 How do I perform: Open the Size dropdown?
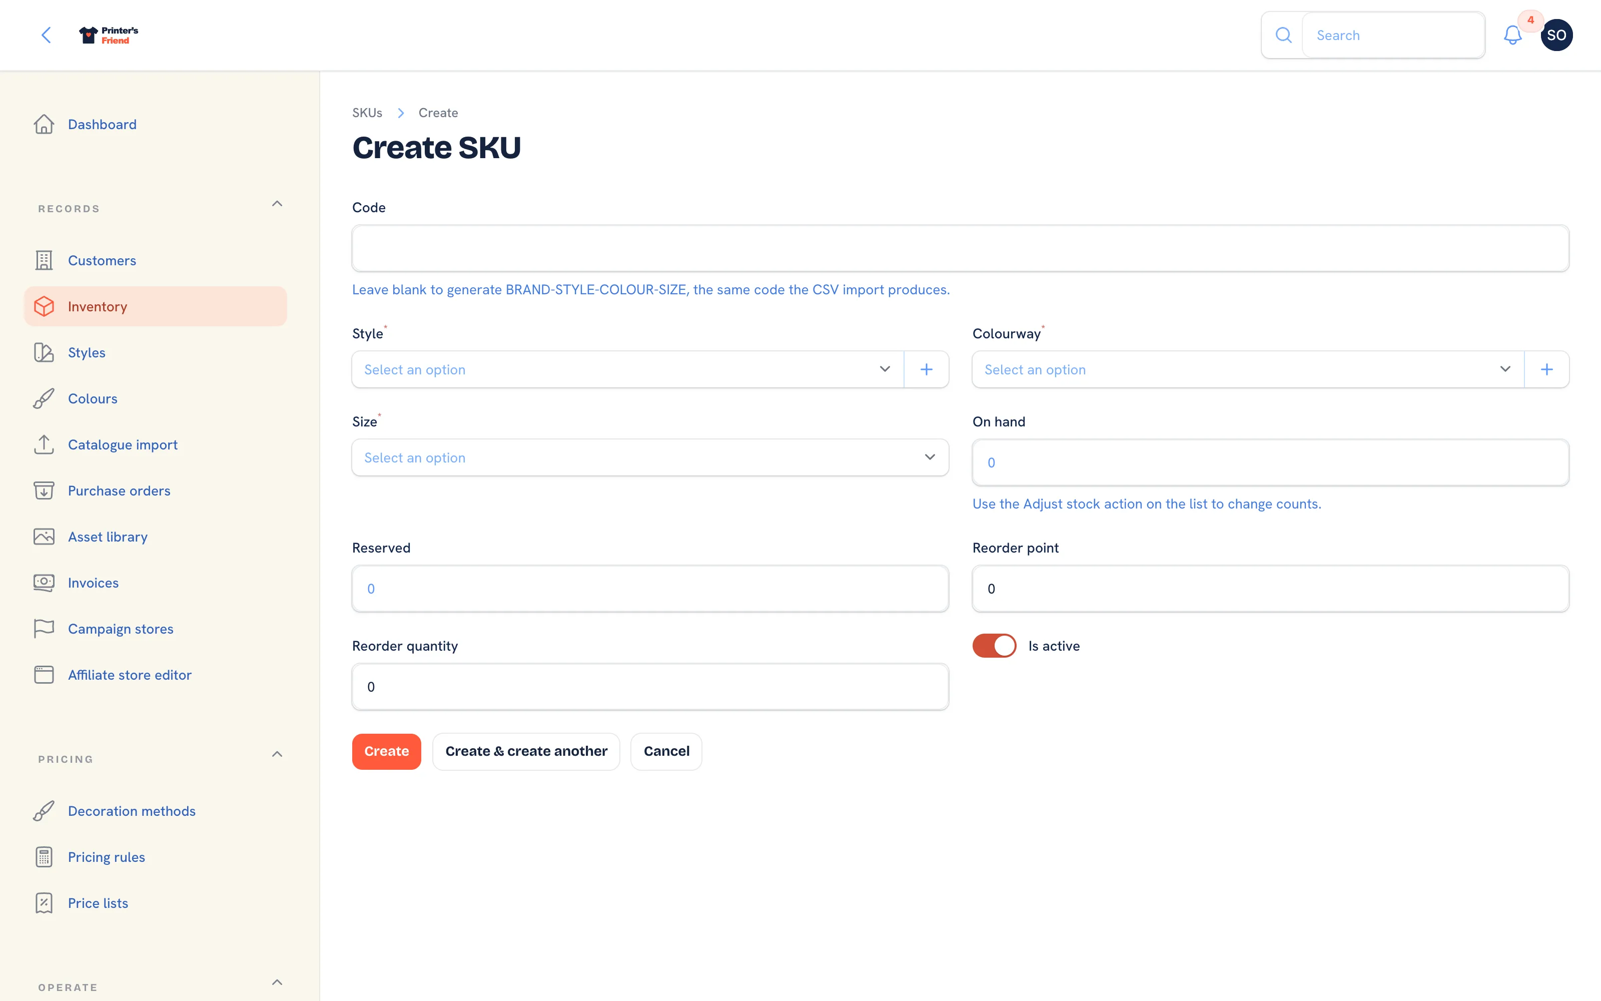click(x=650, y=457)
